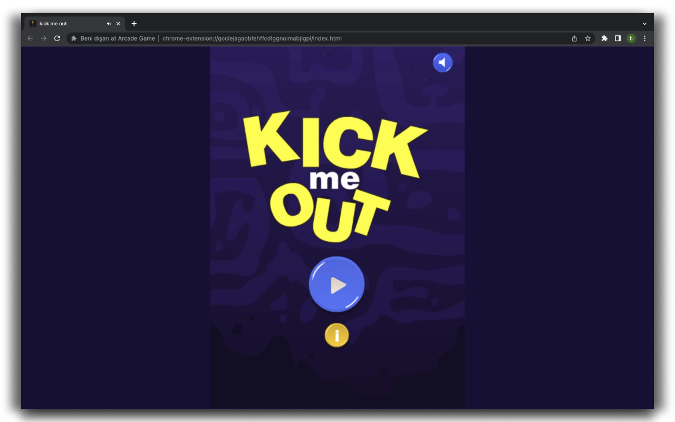Viewport: 675px width, 422px height.
Task: Reload the Kick Me Out page
Action: pos(57,38)
